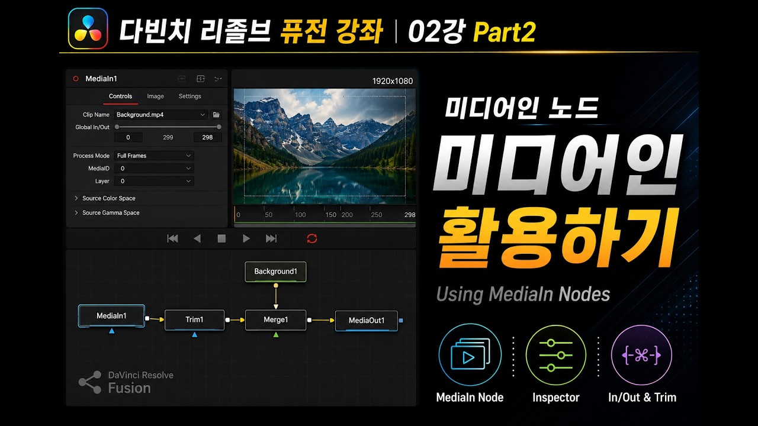Click the blue mask triangle under Trim1 node
The height and width of the screenshot is (426, 758).
point(194,334)
